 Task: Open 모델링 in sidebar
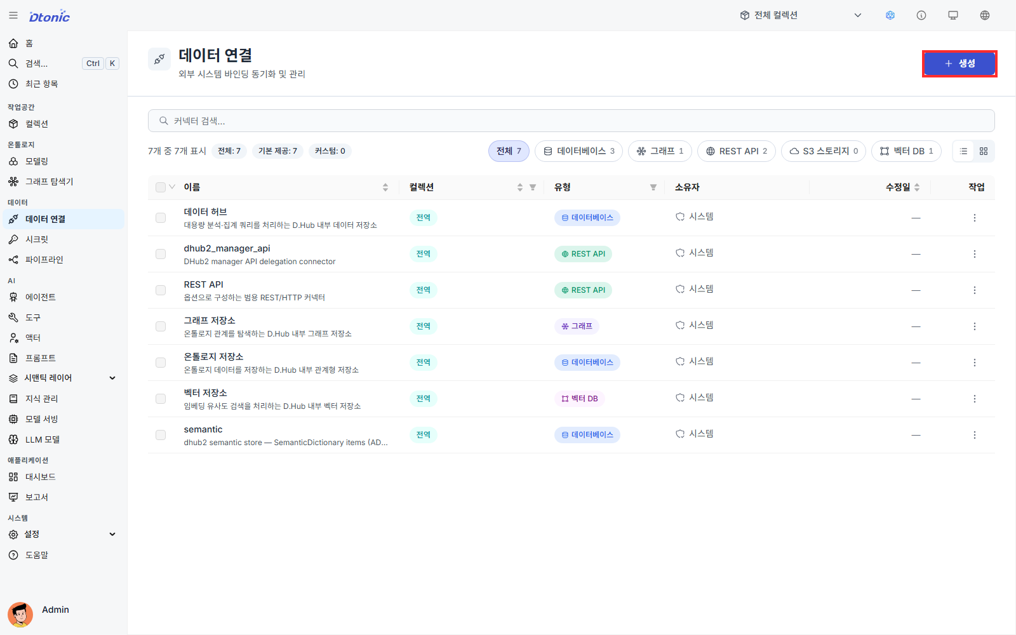[63, 161]
